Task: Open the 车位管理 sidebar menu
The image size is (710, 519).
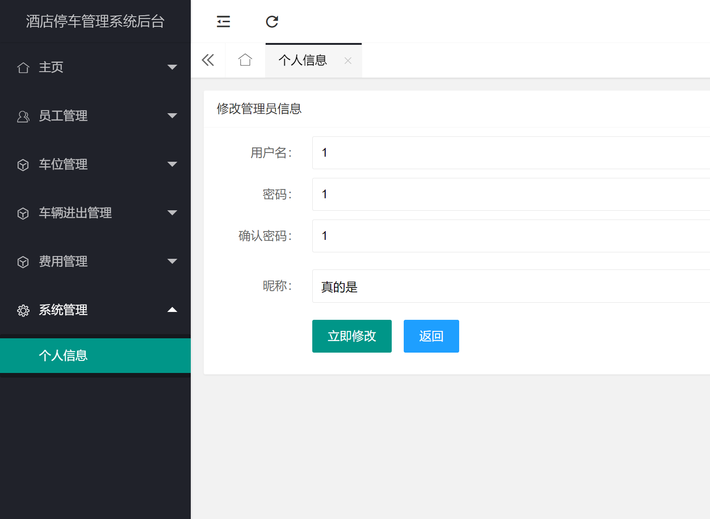Action: [x=95, y=165]
